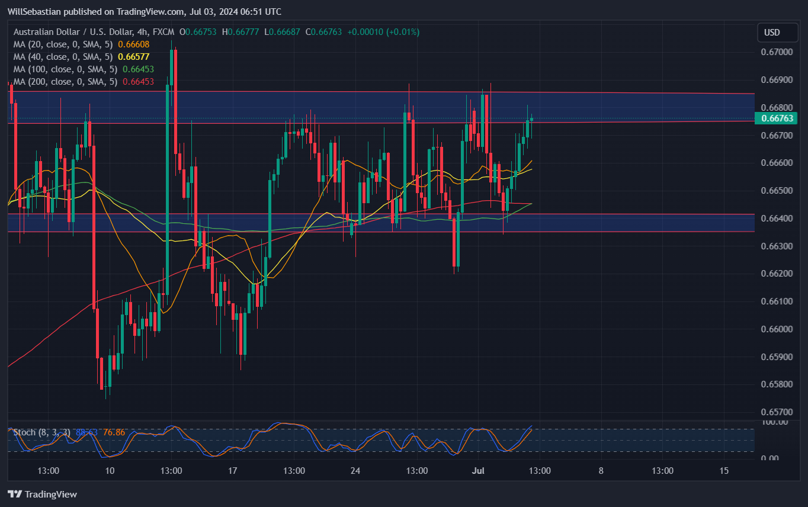Select the Stoch (8, 3, 3) legend
The height and width of the screenshot is (507, 808).
point(42,432)
